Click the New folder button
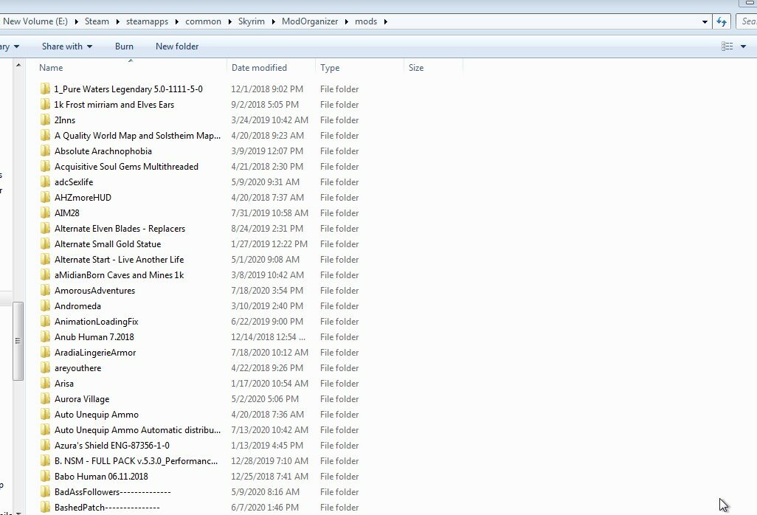The image size is (757, 515). [177, 46]
